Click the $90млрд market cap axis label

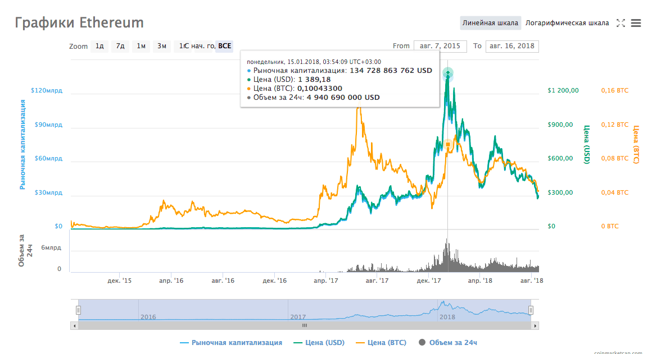(49, 125)
